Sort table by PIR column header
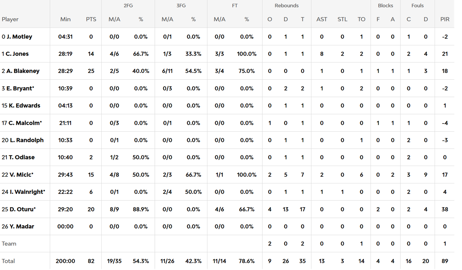 [x=445, y=19]
